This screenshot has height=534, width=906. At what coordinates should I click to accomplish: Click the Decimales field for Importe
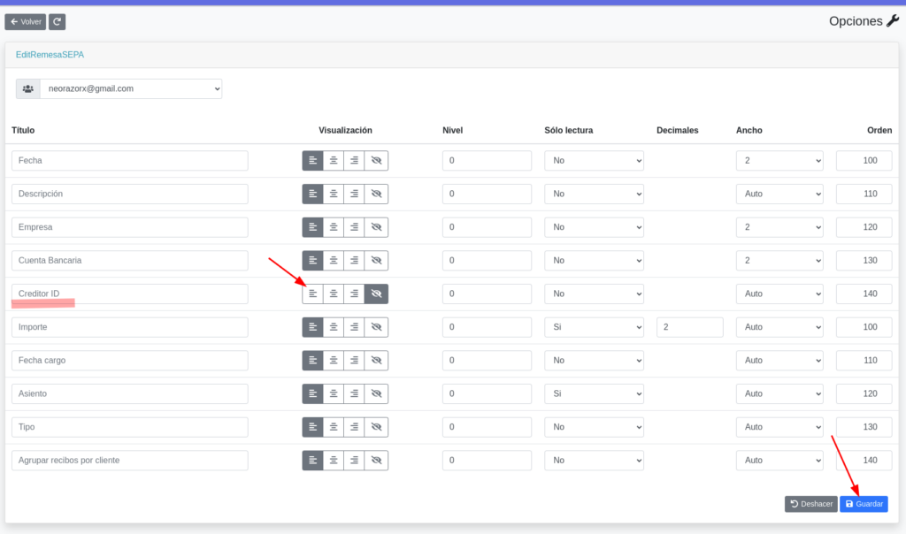(x=689, y=327)
